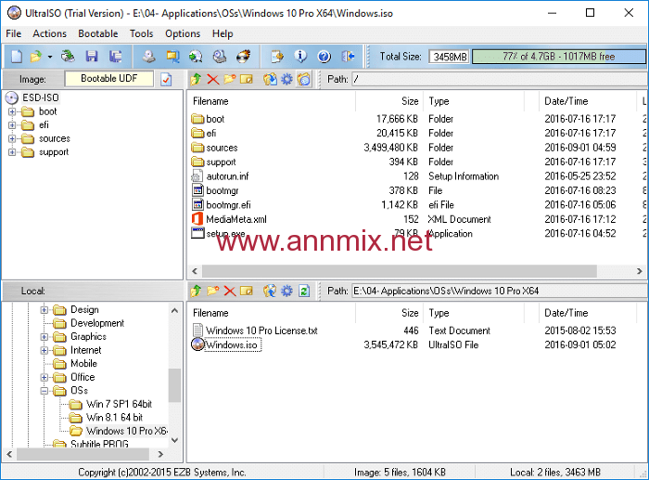Click the Add Files toolbar icon
The image size is (649, 480).
point(277,57)
